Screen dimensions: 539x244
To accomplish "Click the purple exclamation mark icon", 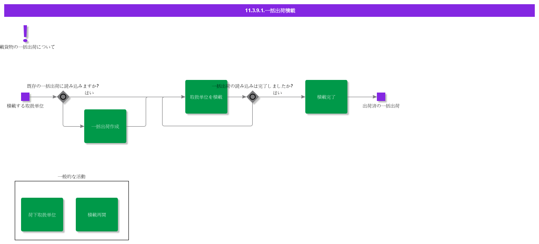I will click(25, 33).
